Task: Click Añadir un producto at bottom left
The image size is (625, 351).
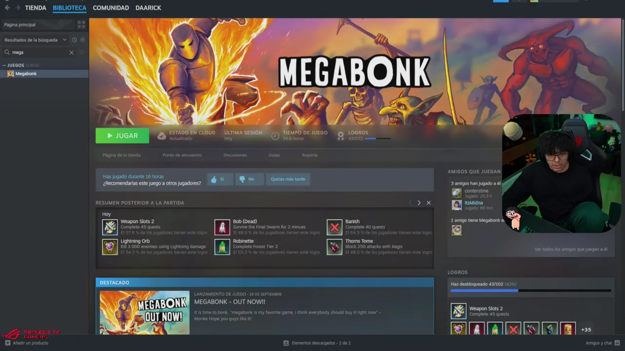Action: (x=26, y=343)
